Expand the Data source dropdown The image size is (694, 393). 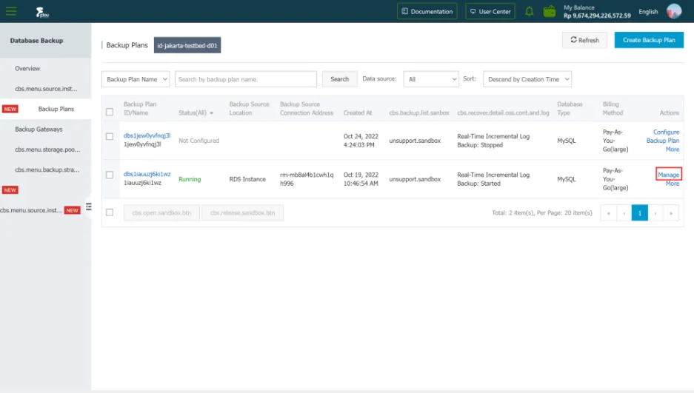coord(433,79)
